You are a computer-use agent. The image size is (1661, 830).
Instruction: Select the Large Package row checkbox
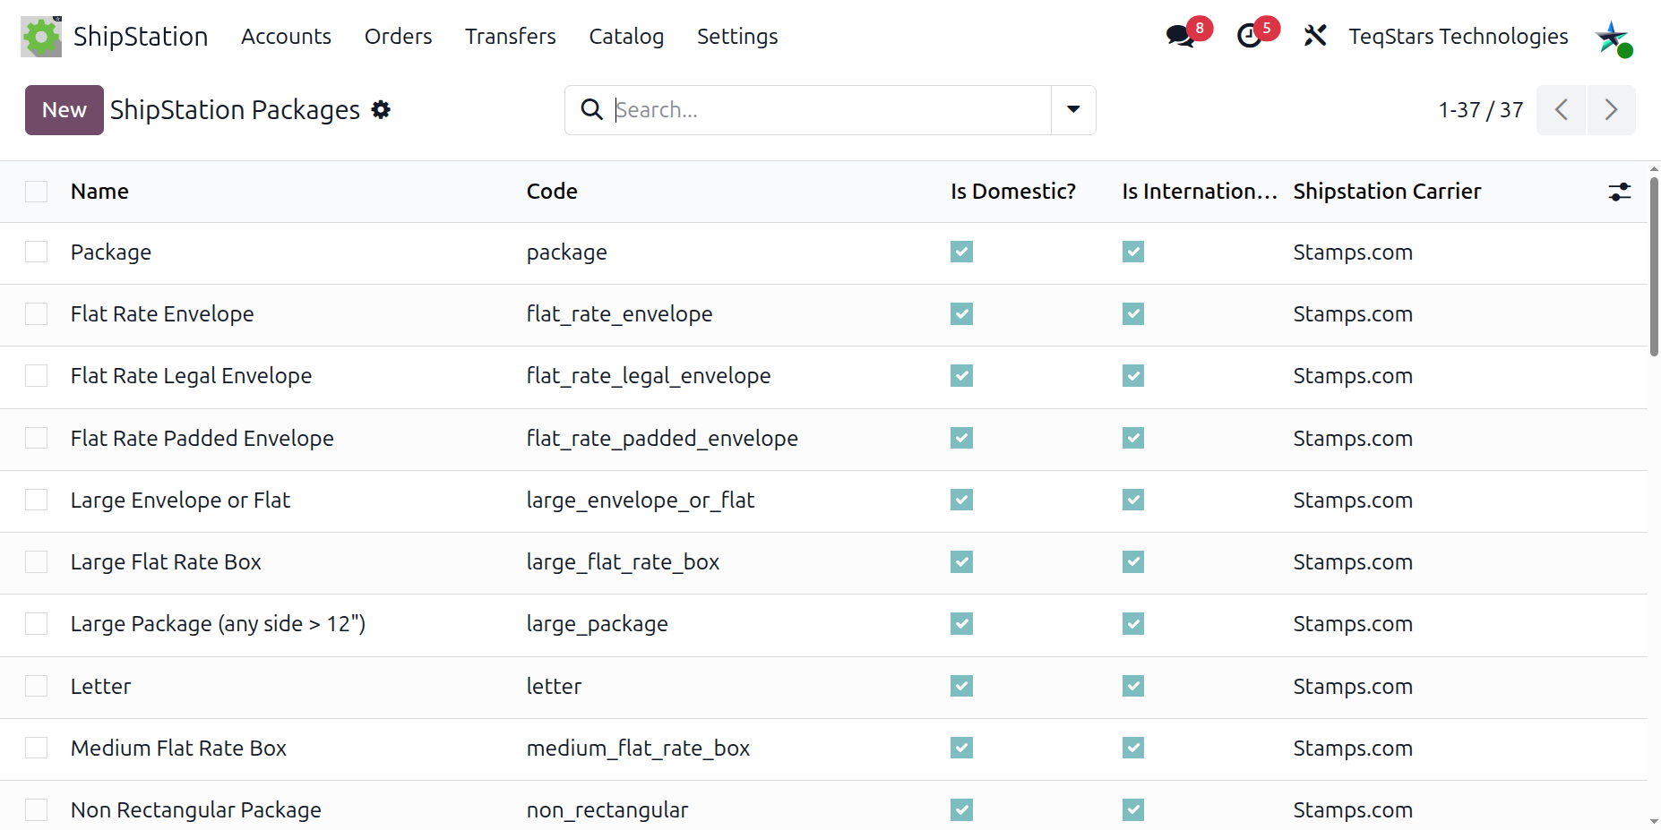point(37,623)
